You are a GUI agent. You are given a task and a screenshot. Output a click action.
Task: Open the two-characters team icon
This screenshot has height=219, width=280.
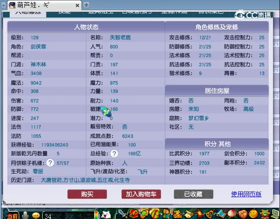pyautogui.click(x=166, y=214)
